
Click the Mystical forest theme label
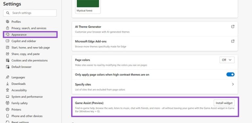coord(85,10)
